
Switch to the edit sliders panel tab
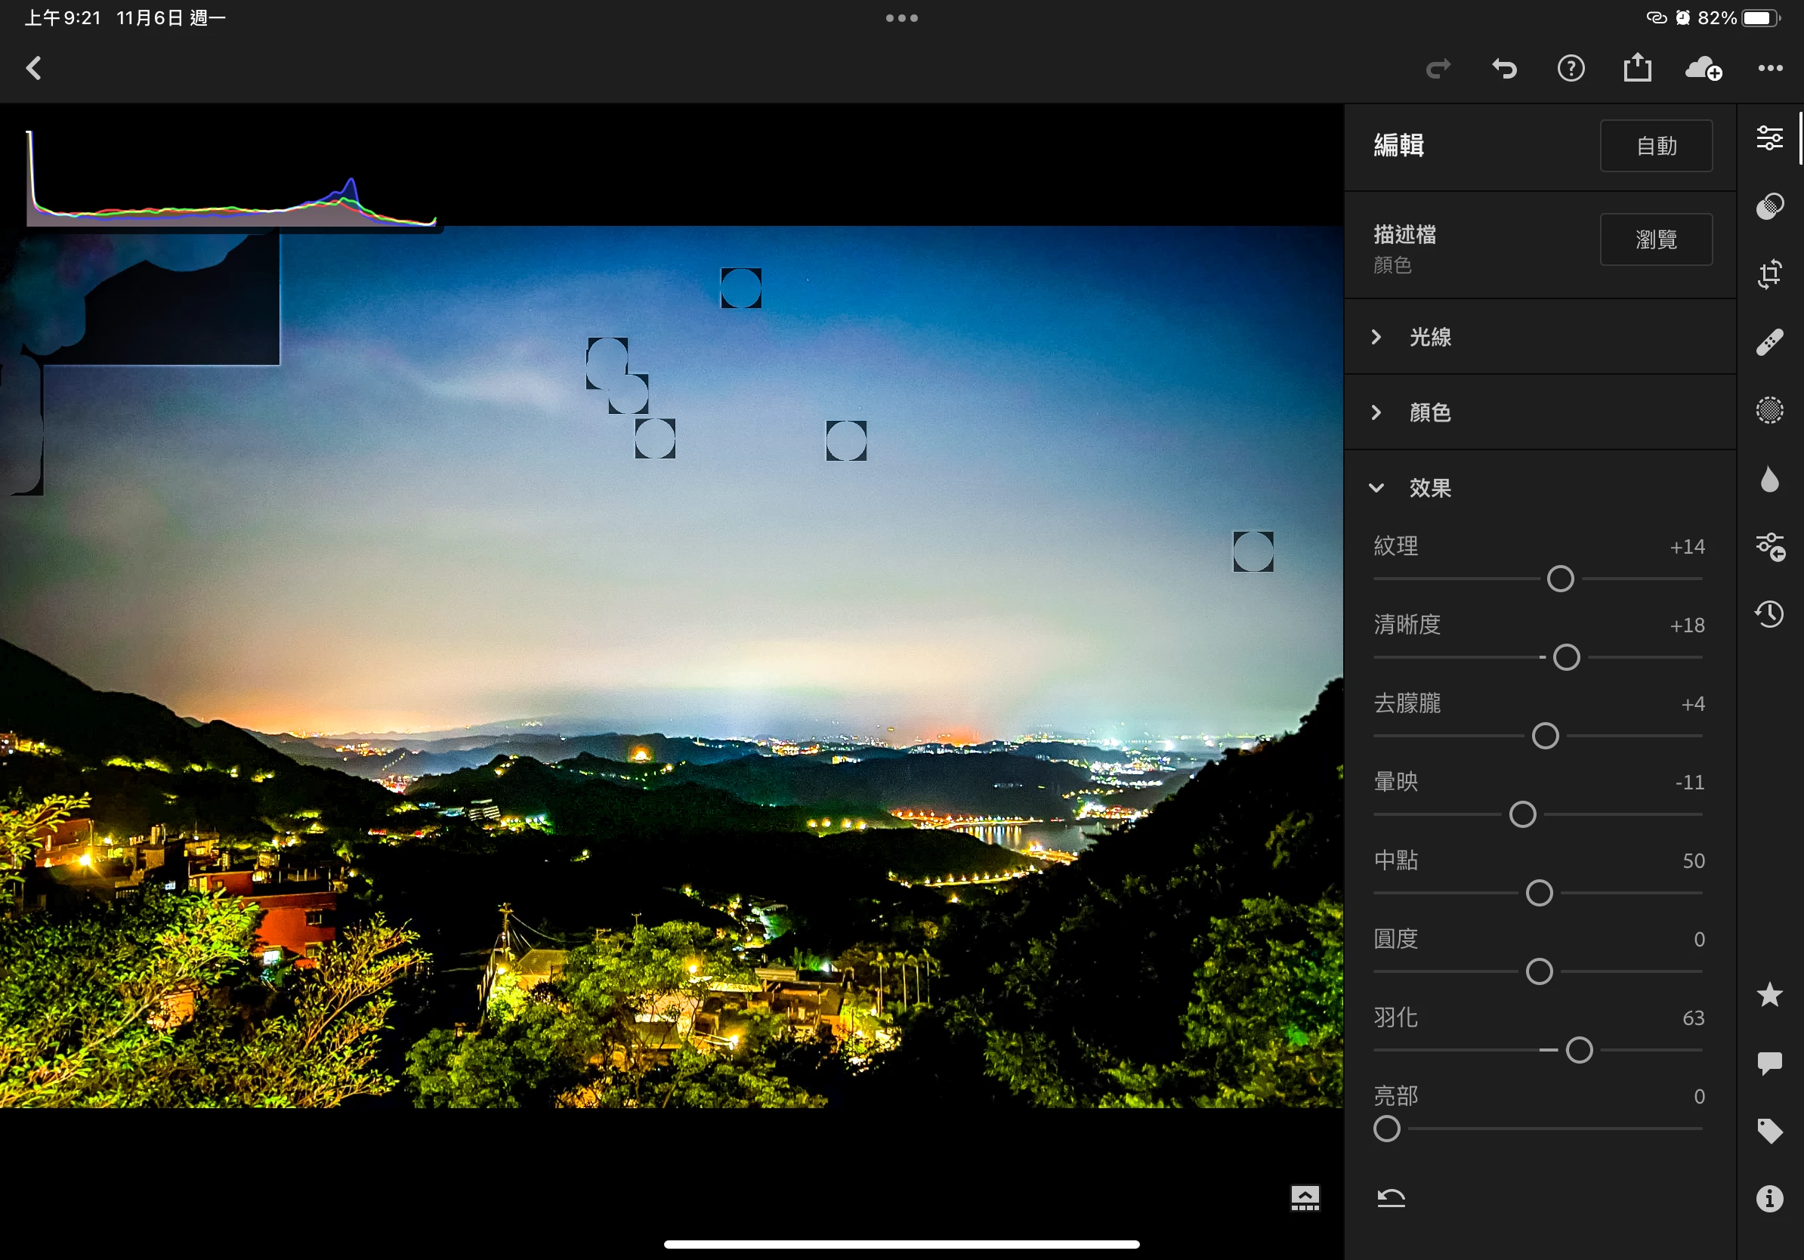(1769, 138)
